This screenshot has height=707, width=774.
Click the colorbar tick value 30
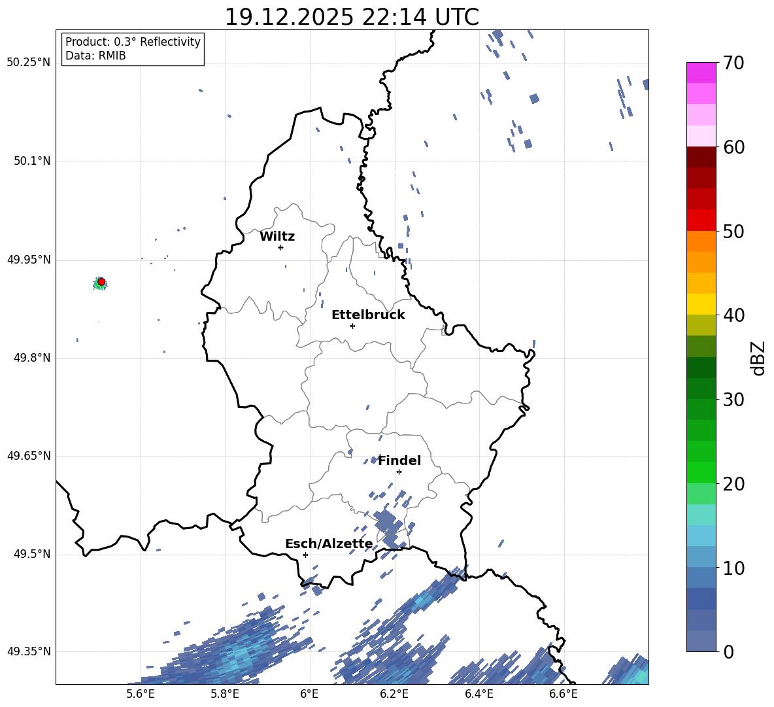click(x=734, y=400)
